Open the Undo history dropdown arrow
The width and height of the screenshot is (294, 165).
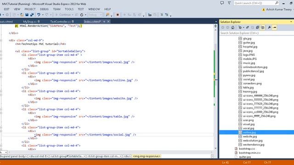point(43,15)
